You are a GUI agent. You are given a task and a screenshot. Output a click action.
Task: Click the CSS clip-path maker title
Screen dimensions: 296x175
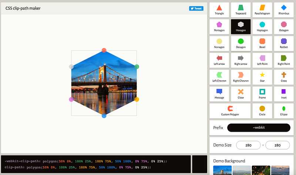[23, 8]
